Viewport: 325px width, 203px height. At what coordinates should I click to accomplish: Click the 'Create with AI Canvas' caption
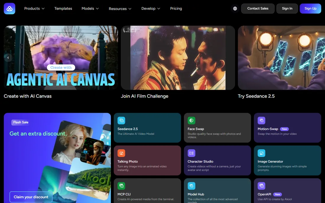pos(27,96)
